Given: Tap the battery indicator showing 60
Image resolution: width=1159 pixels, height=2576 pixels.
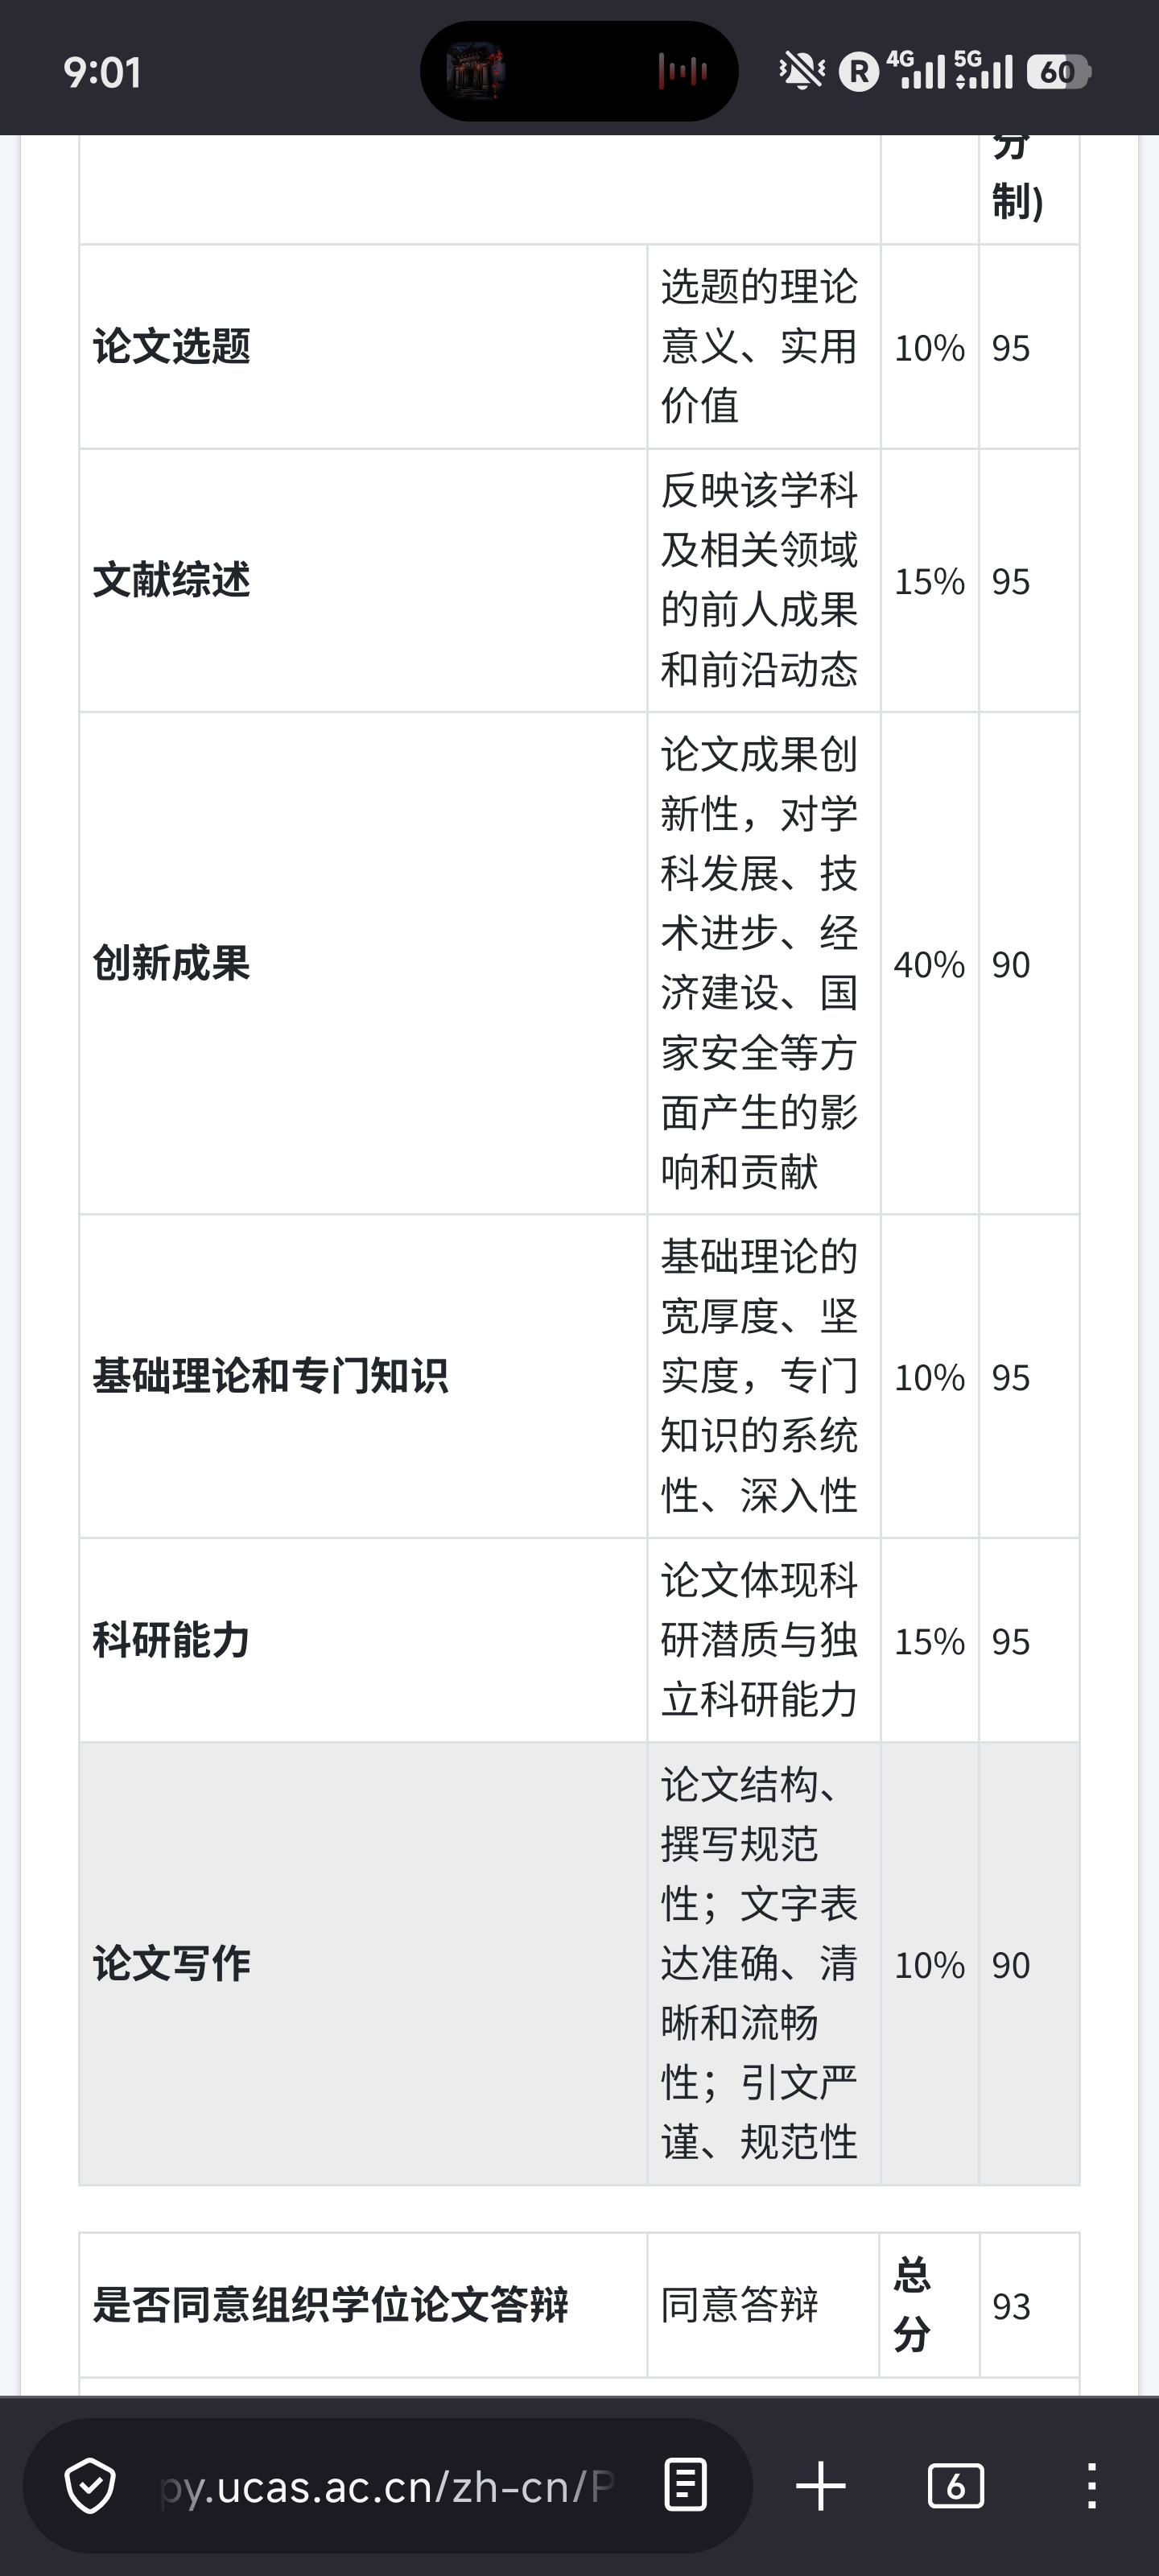Looking at the screenshot, I should click(1058, 72).
